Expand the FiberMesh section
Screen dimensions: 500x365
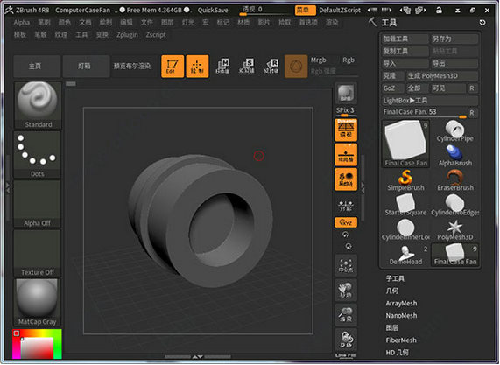click(401, 340)
